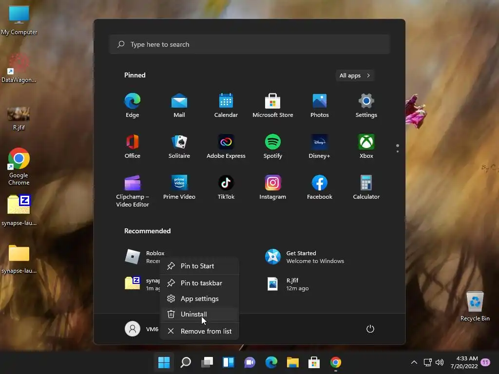The image size is (499, 374).
Task: Open the Edge pinned app
Action: [133, 106]
